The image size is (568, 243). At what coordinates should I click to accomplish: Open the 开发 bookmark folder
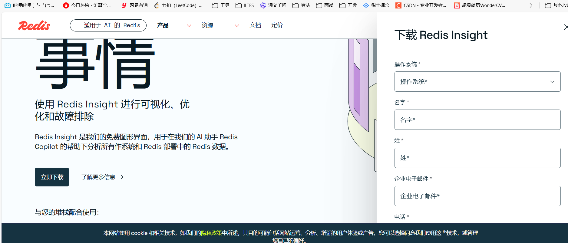tap(348, 5)
